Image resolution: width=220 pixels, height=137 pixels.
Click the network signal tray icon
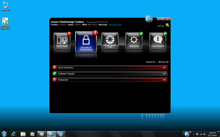pyautogui.click(x=200, y=134)
